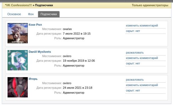Open Игорь's red-black avatar thumbnail

tap(17, 87)
